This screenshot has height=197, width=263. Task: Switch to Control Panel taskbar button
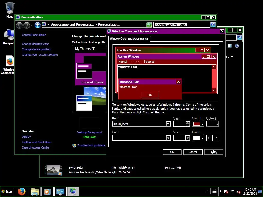pos(60,191)
